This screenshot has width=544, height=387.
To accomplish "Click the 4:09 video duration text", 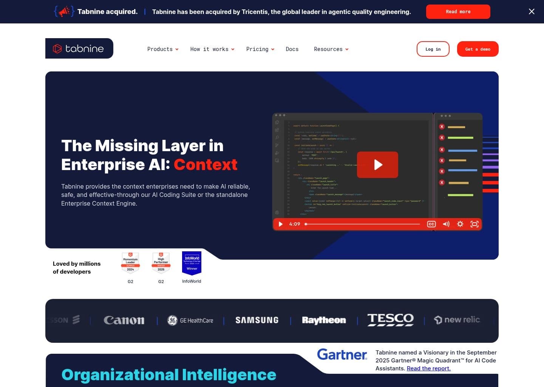I will tap(295, 224).
